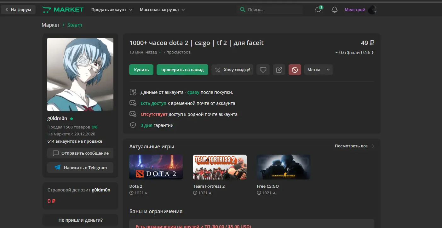Click the Посмотреть все link
The height and width of the screenshot is (228, 442).
click(351, 146)
